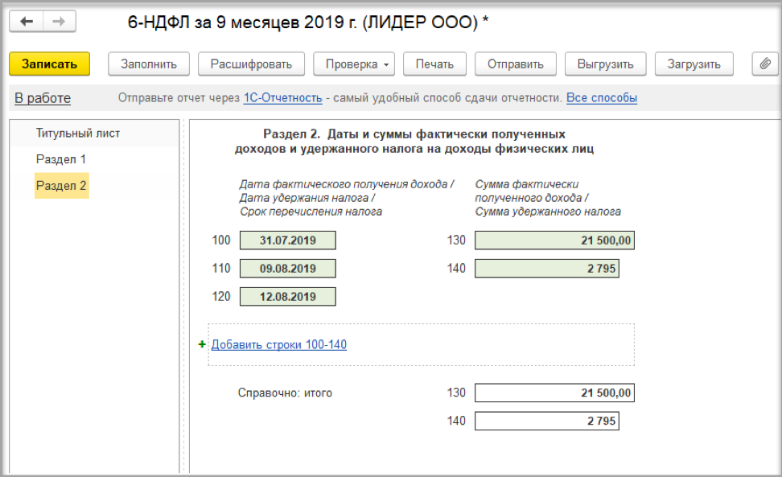Open the 1С-Отчетность link
Image resolution: width=782 pixels, height=477 pixels.
(x=282, y=97)
